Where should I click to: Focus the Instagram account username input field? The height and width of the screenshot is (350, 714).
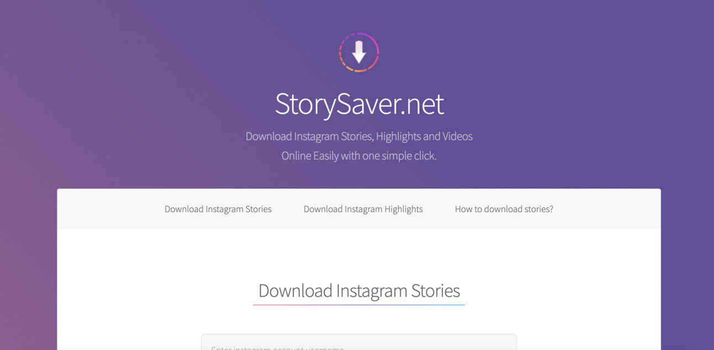point(359,342)
